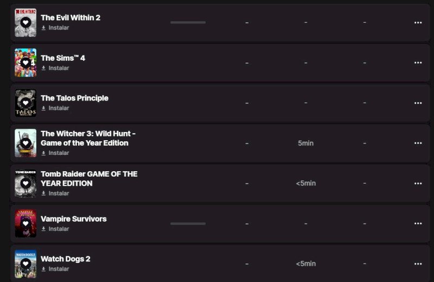Click heart icon on The Witcher 3 cover

(25, 143)
